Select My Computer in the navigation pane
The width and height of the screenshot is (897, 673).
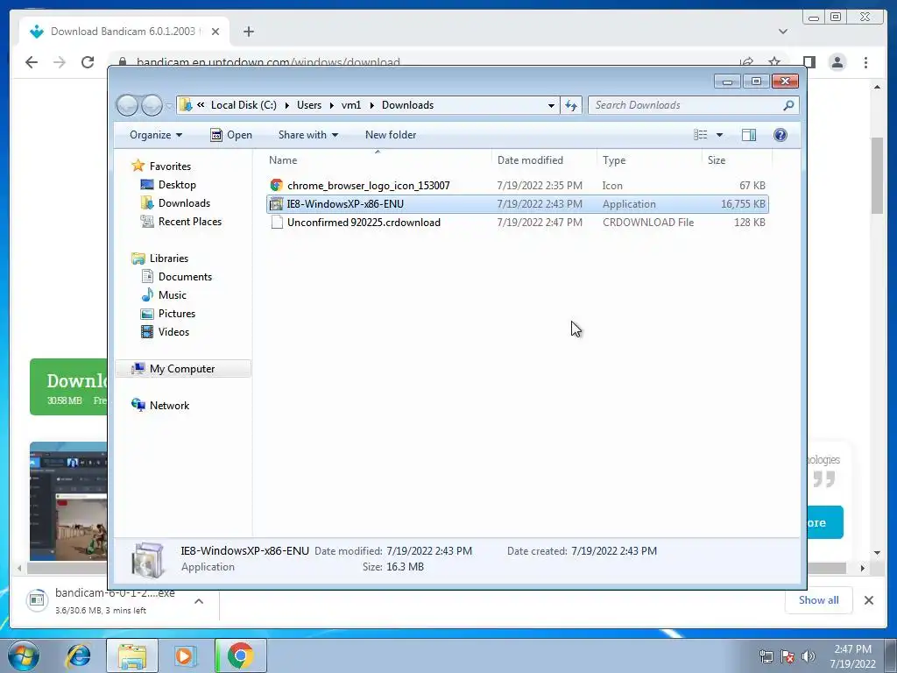tap(183, 369)
